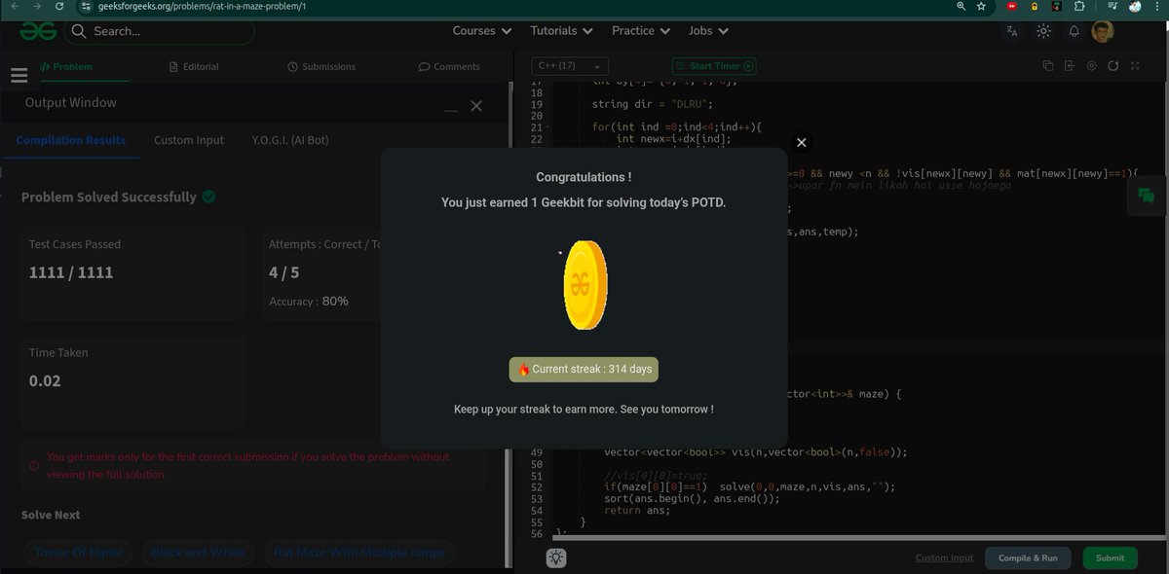Open the Chrome three-dot menu

pyautogui.click(x=1158, y=7)
